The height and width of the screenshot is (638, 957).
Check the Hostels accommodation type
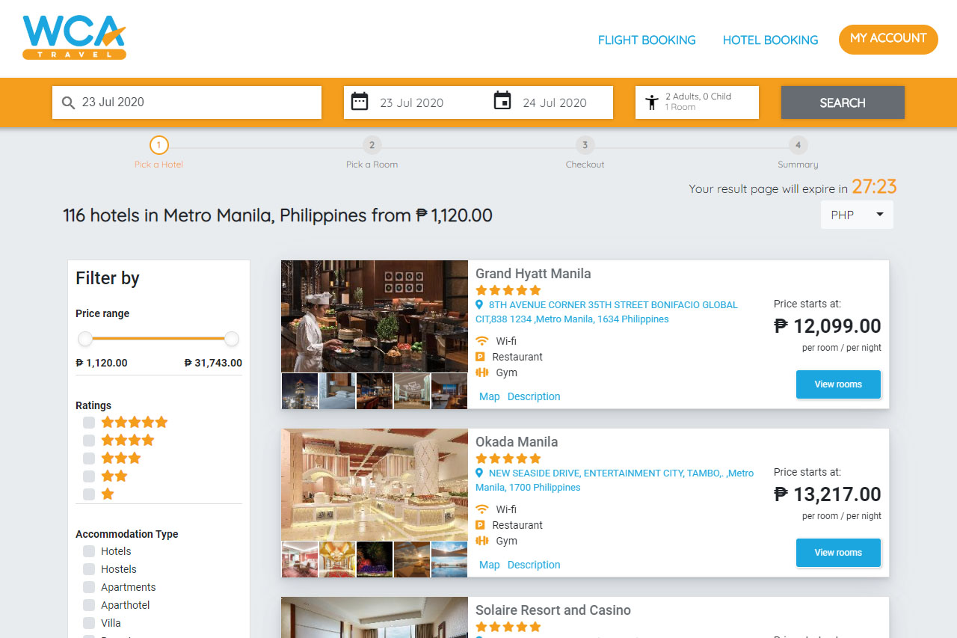pos(89,569)
